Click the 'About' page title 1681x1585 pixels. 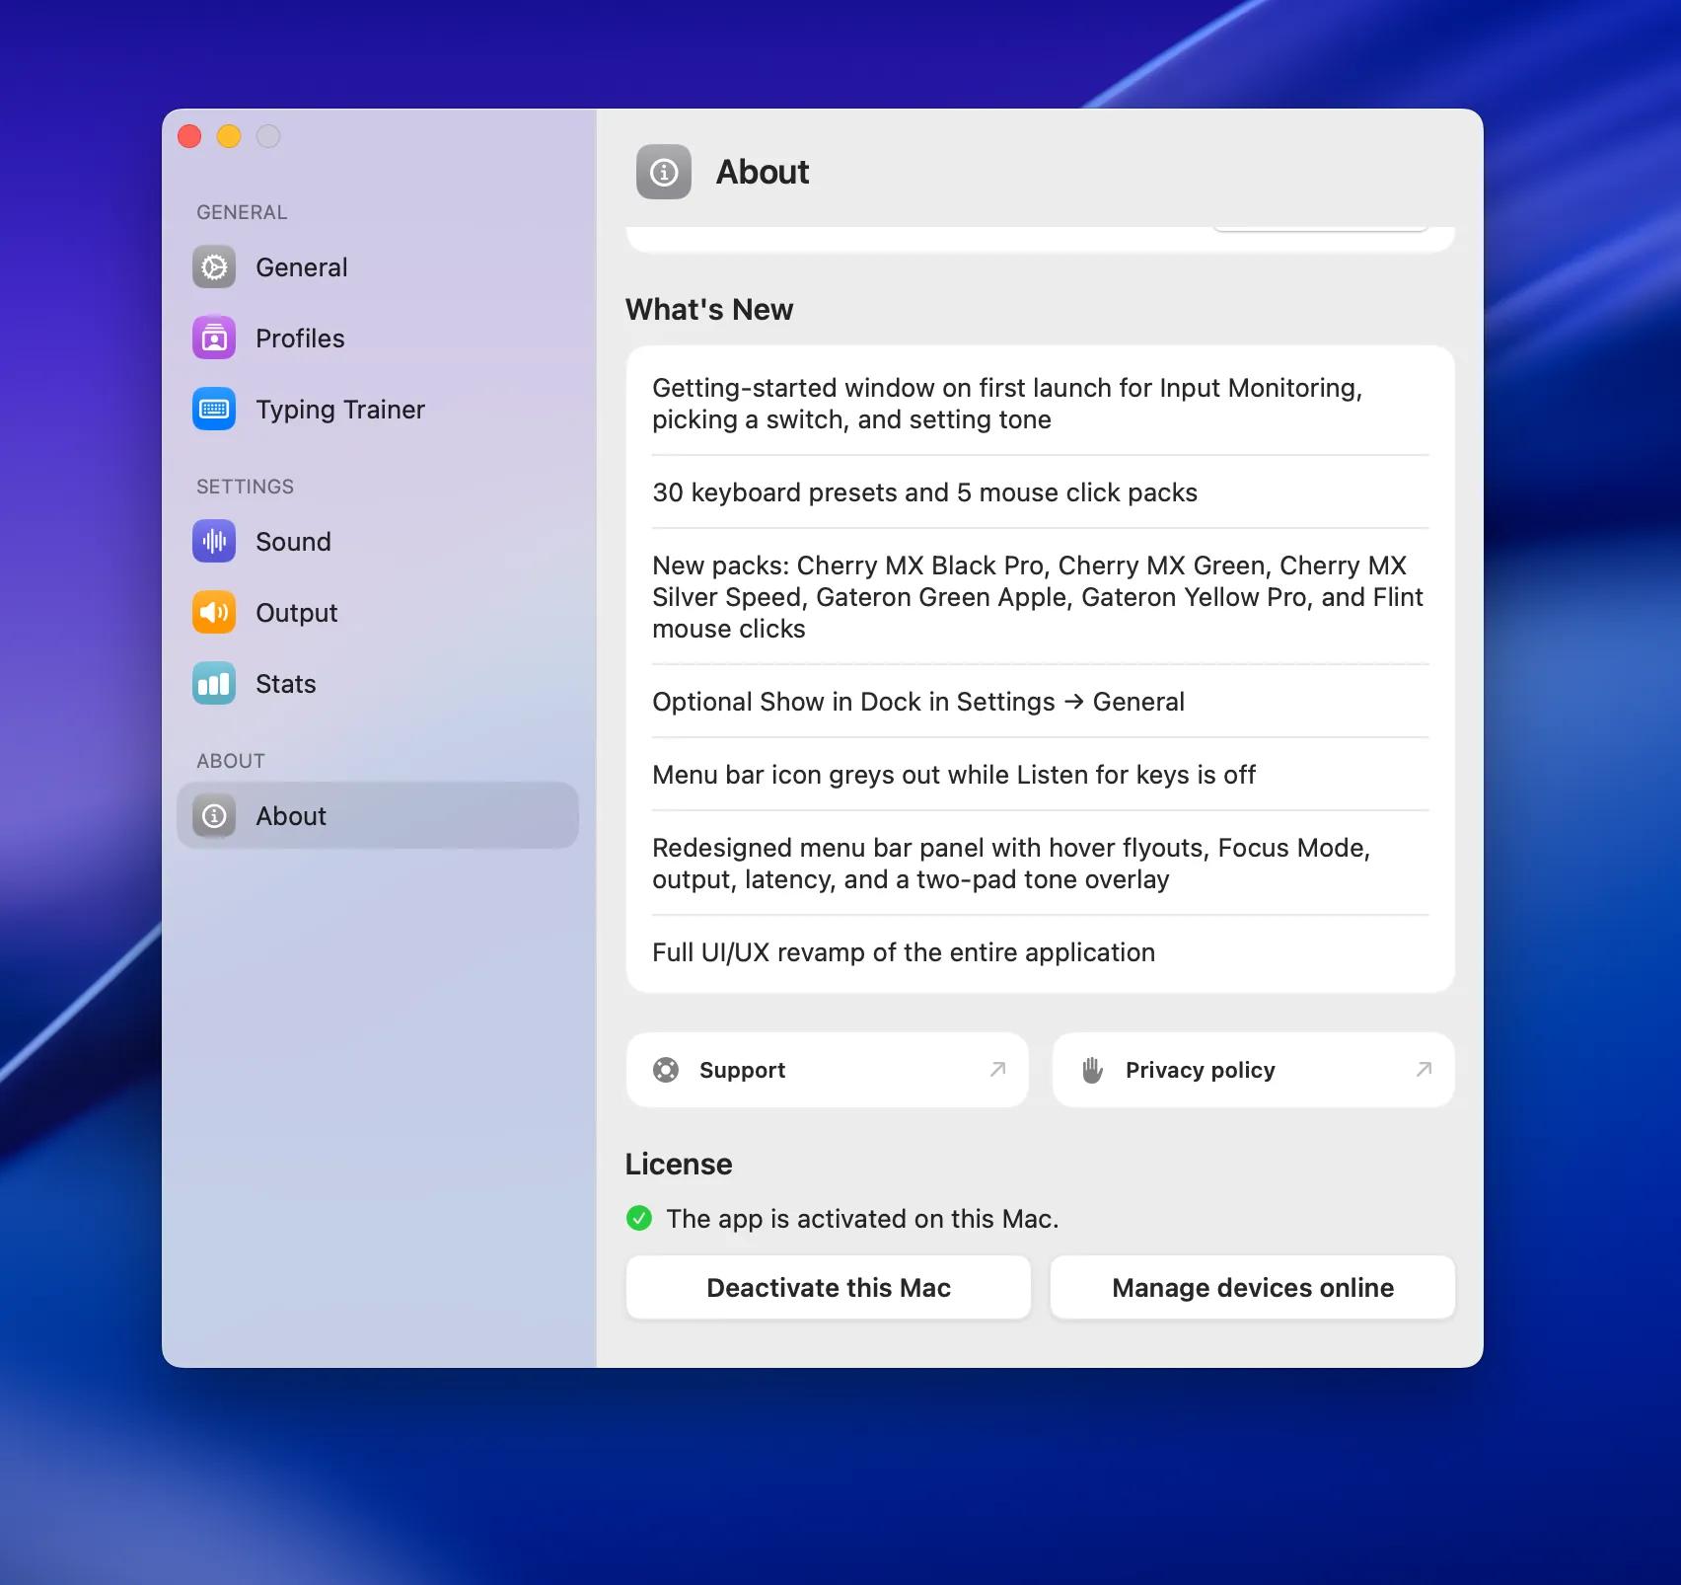(x=763, y=172)
